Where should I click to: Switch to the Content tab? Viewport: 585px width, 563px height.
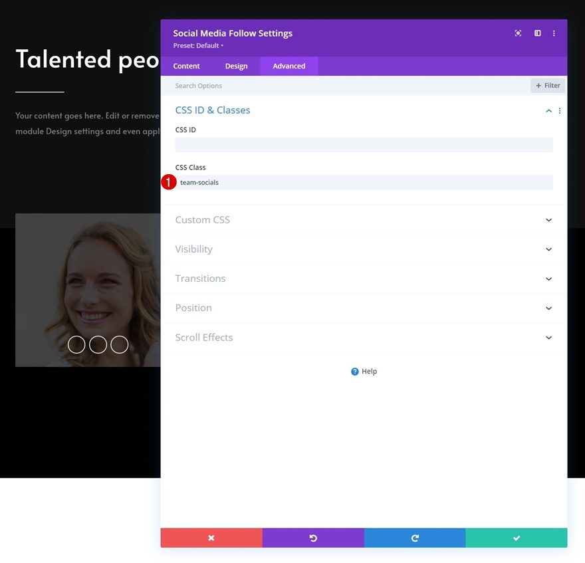pos(186,66)
